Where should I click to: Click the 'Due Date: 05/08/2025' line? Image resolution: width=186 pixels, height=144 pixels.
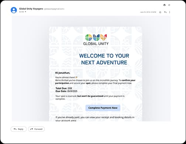pos(66,91)
